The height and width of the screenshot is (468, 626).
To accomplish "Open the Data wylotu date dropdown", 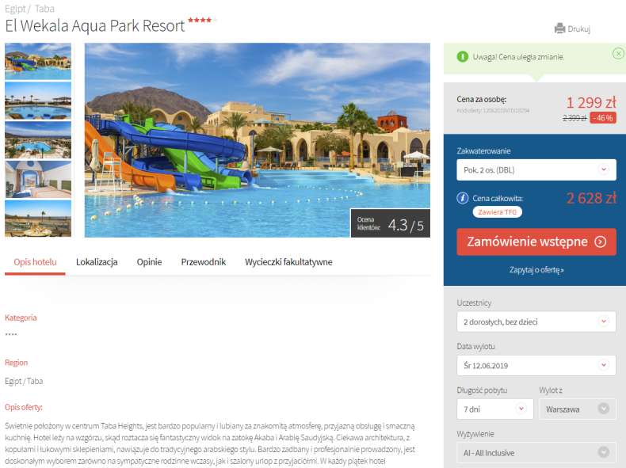I will 536,366.
